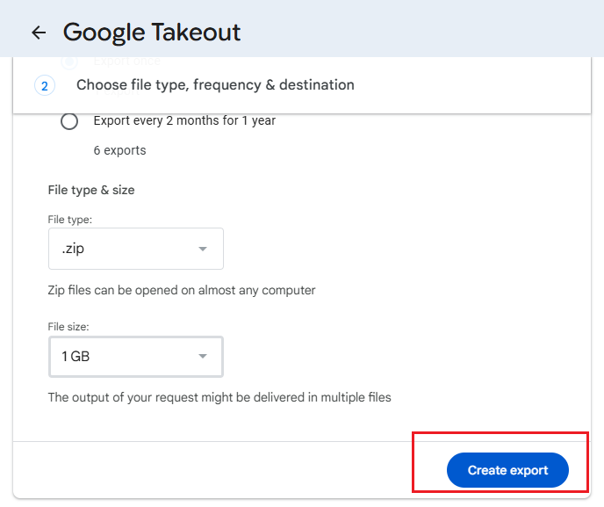
Task: Click the Google Takeout page title
Action: click(x=152, y=33)
